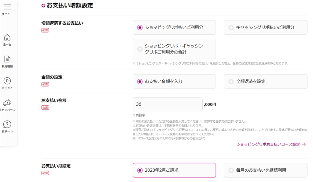Choose お支払い金額を入力 radio option
The width and height of the screenshot is (313, 182).
coord(140,81)
